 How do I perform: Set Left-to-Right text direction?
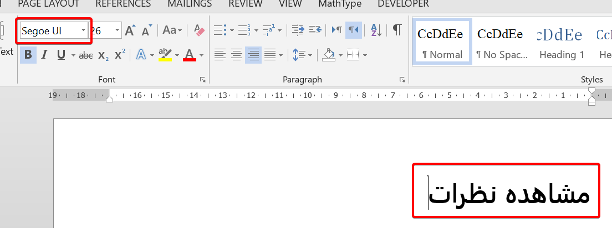(x=336, y=30)
